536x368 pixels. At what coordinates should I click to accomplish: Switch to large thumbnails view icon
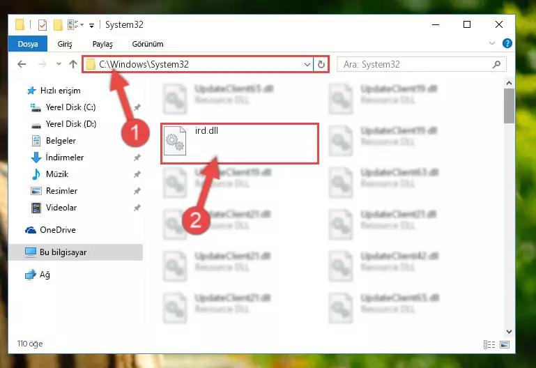[x=505, y=344]
